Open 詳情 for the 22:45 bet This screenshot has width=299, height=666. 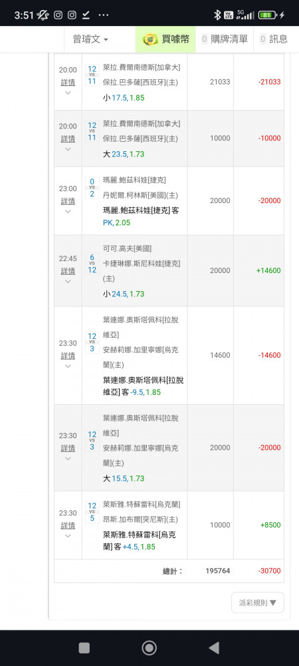tap(68, 271)
